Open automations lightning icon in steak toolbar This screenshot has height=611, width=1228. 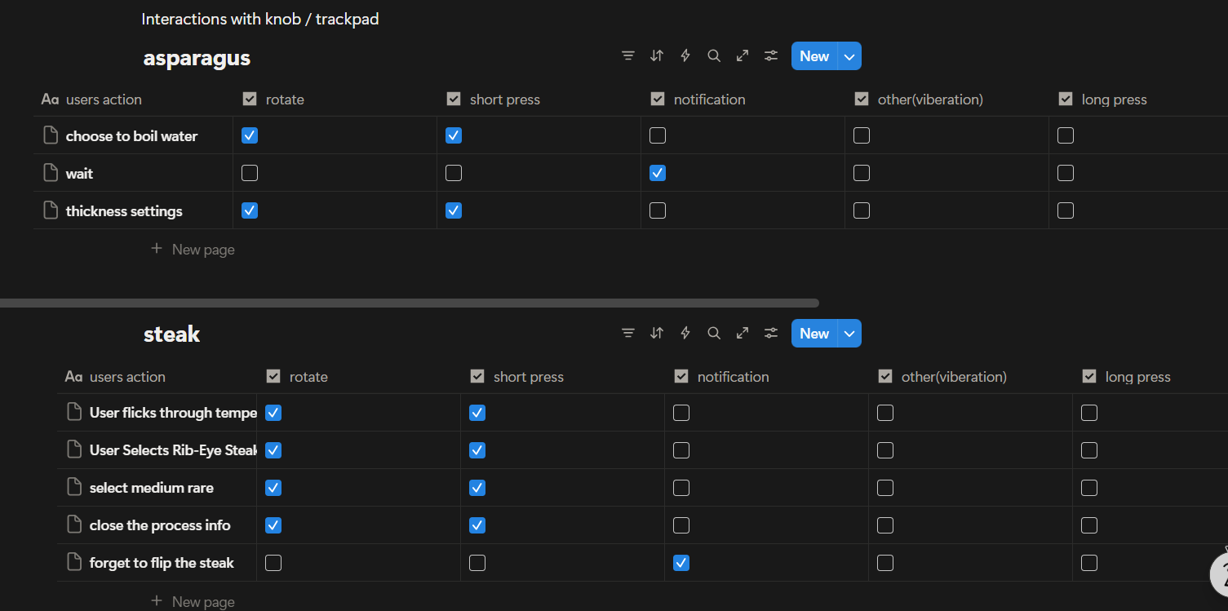(x=685, y=334)
